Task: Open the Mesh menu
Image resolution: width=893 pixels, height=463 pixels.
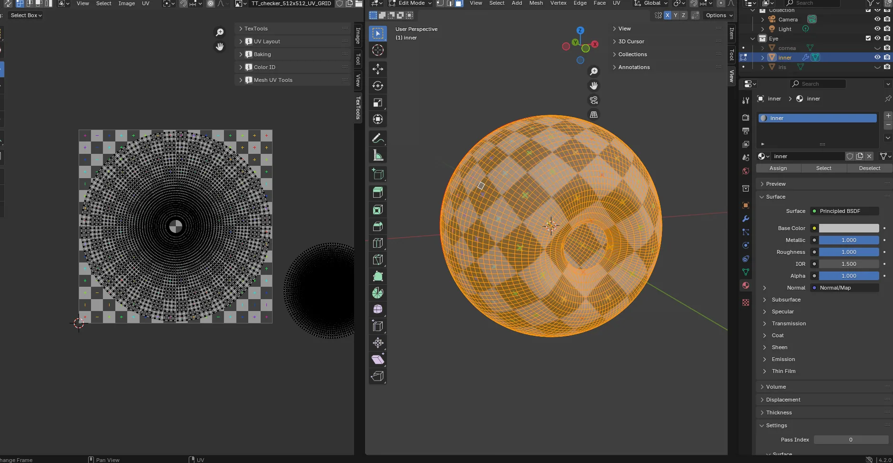Action: point(536,3)
